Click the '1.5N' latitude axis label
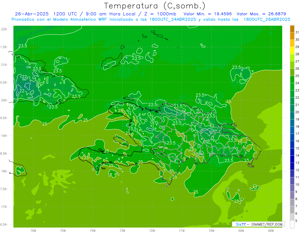This screenshot has width=304, height=234. (x=4, y=47)
